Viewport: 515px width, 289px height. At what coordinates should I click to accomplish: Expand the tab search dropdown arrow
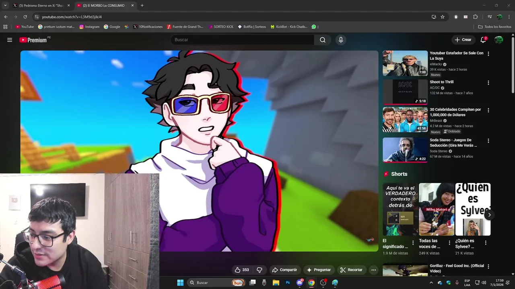point(5,6)
